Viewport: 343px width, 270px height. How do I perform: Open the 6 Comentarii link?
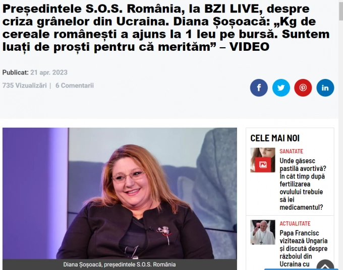(x=74, y=85)
